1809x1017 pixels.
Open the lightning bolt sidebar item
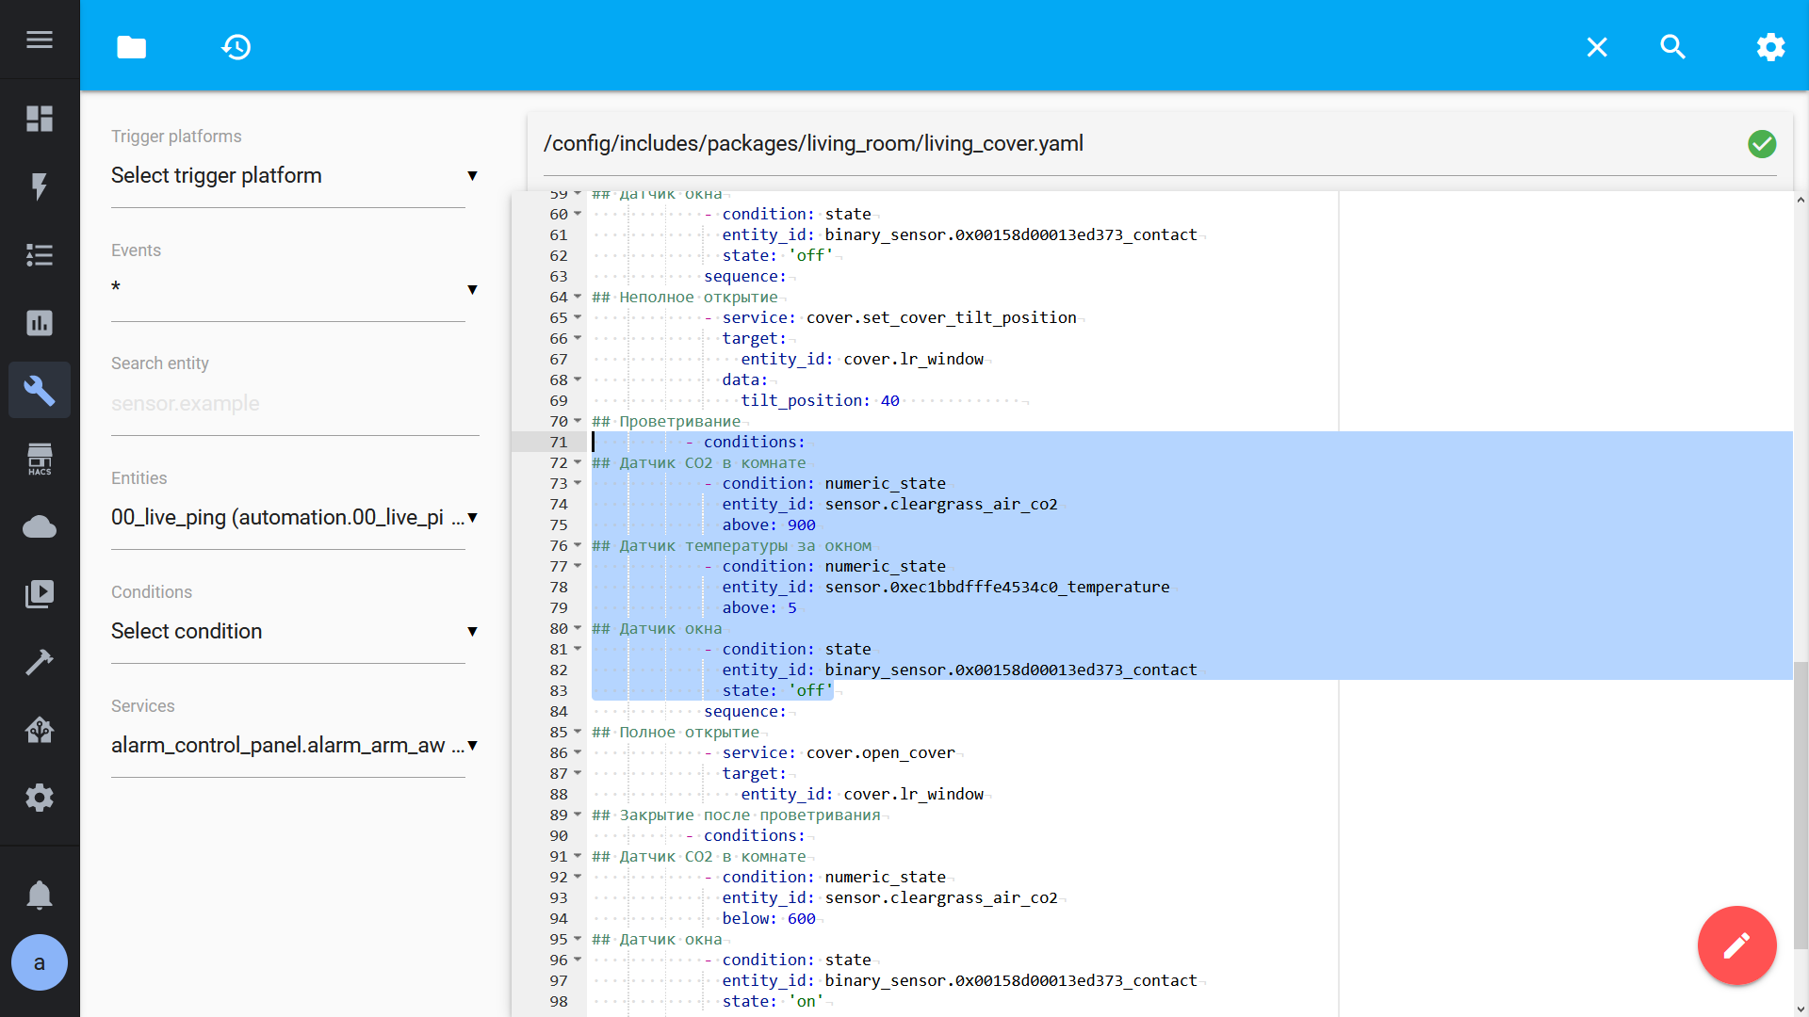[x=40, y=186]
